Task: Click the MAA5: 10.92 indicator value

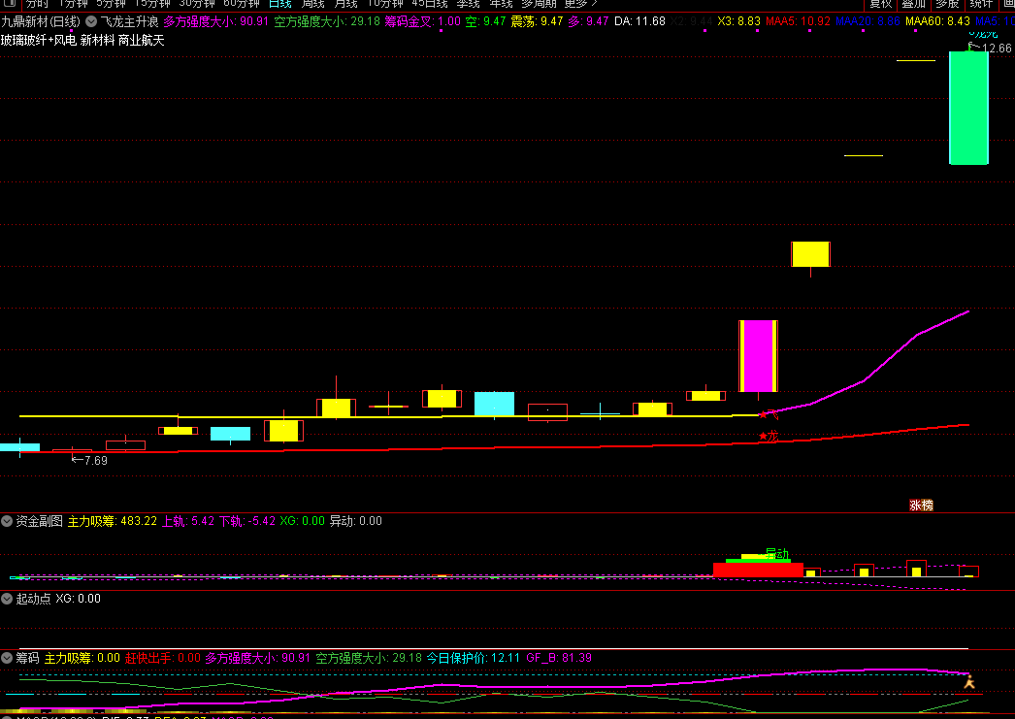Action: click(798, 21)
